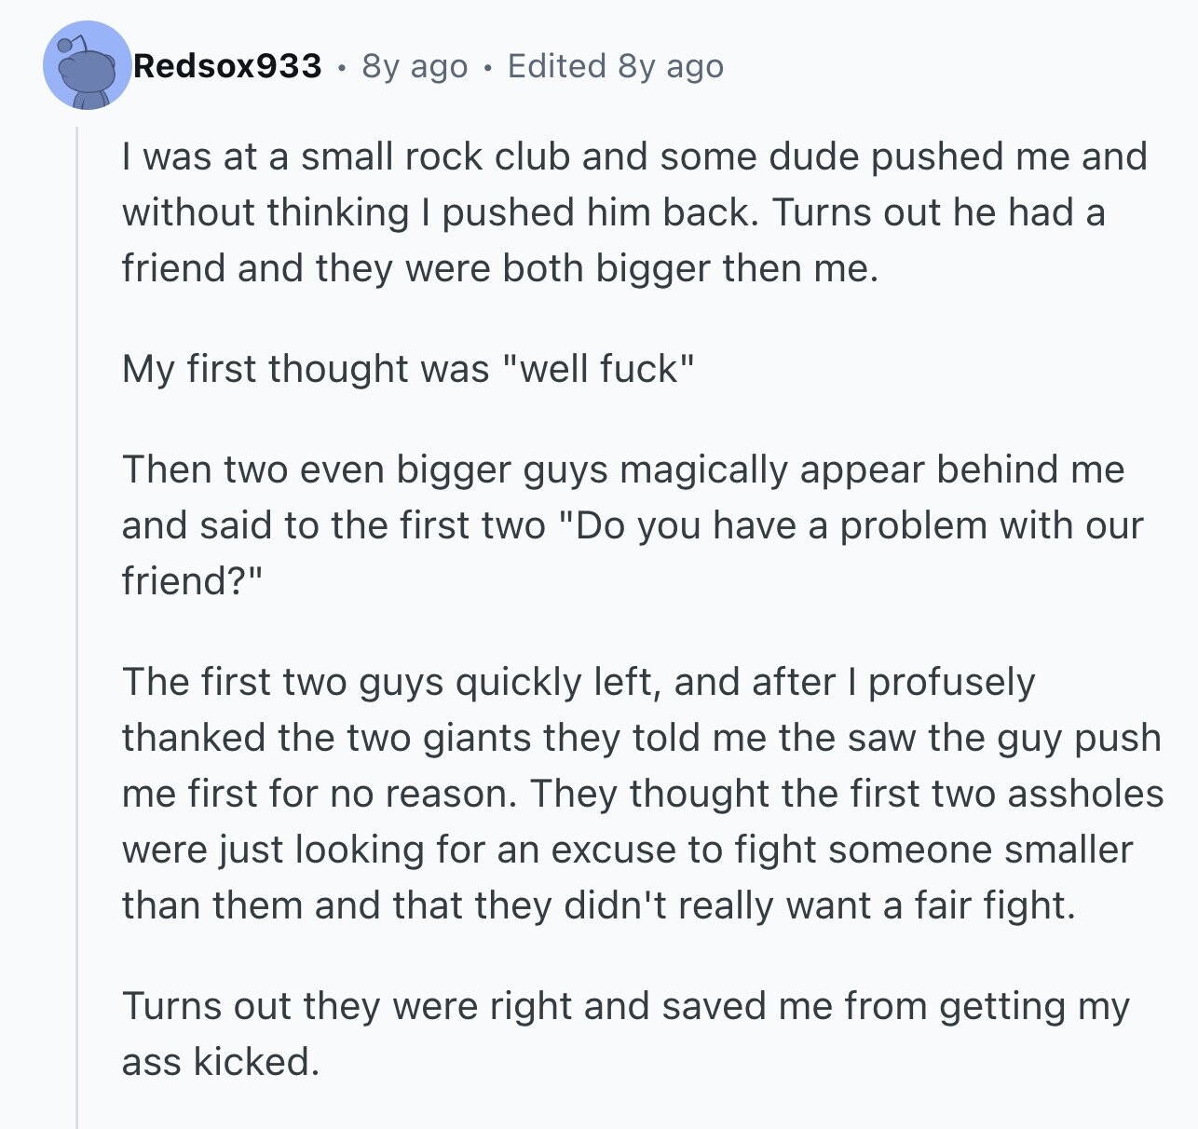Click the "didn't really want a fair fight" line
The height and width of the screenshot is (1129, 1198).
pyautogui.click(x=599, y=905)
